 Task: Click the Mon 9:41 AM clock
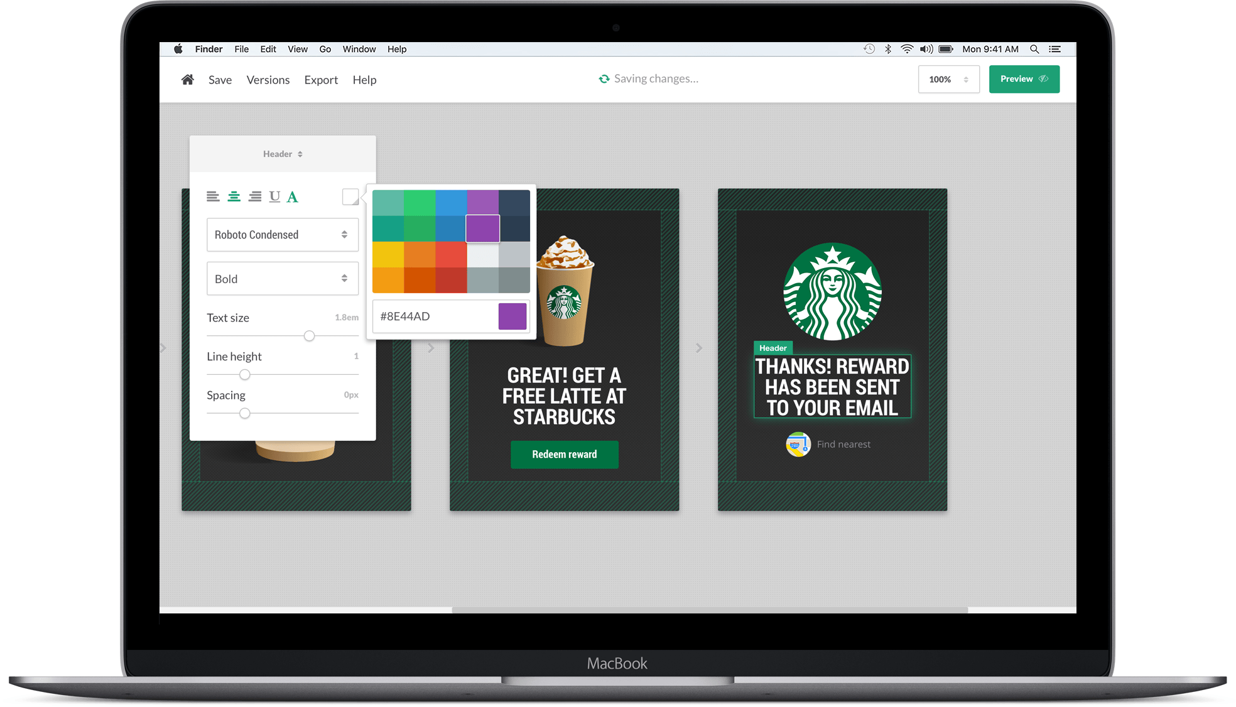(990, 49)
